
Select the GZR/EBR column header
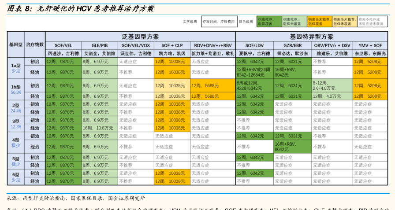click(292, 45)
